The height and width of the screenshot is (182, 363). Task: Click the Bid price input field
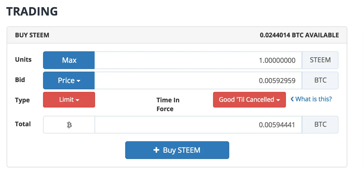pyautogui.click(x=198, y=81)
